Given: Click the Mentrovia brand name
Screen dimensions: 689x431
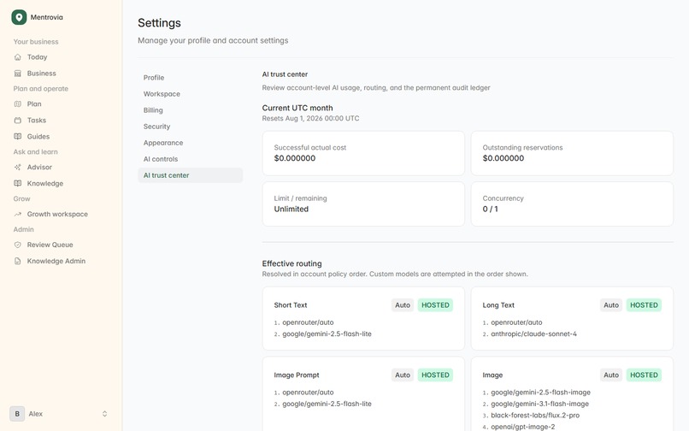Looking at the screenshot, I should point(46,18).
